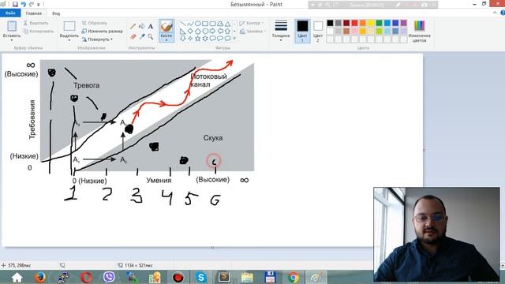Image resolution: width=505 pixels, height=284 pixels.
Task: Pick the red color swatch
Action: (354, 23)
